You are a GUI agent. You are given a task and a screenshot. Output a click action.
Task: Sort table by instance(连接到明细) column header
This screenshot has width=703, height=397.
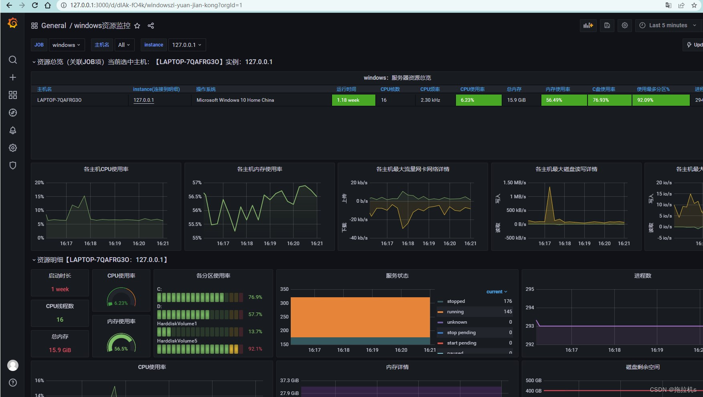156,89
